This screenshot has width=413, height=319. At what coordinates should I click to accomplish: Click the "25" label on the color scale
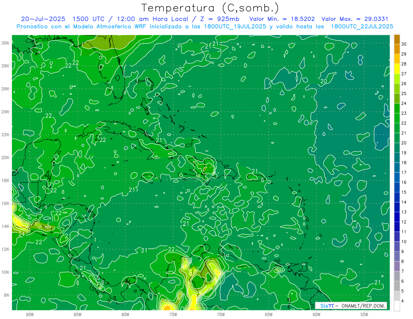[x=404, y=93]
